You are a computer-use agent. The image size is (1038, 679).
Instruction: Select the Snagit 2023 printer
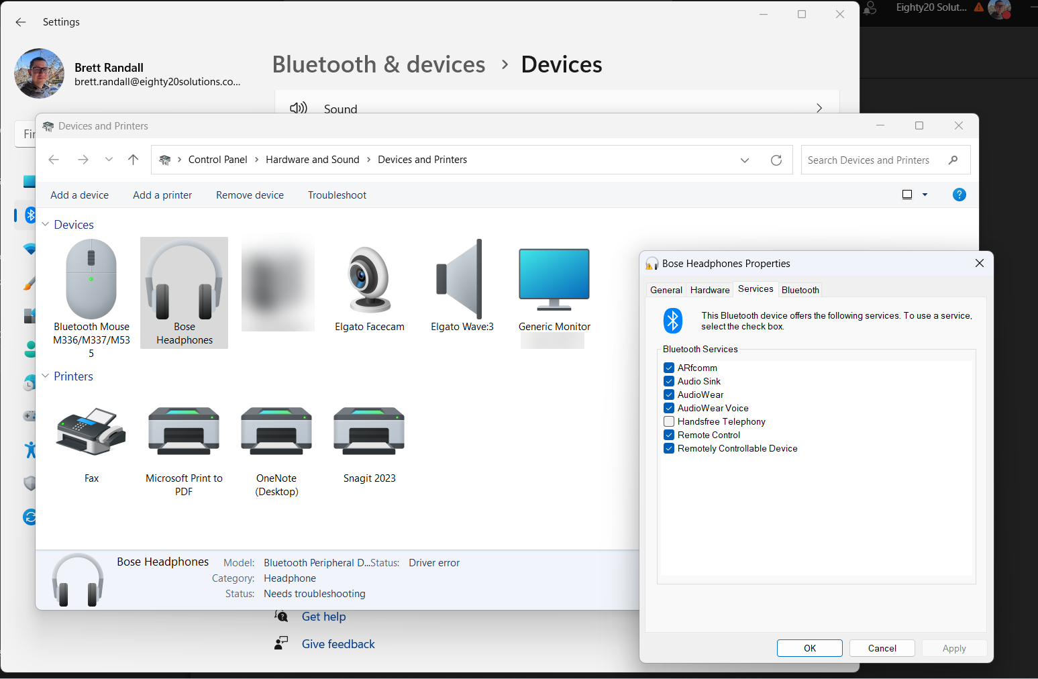(369, 432)
